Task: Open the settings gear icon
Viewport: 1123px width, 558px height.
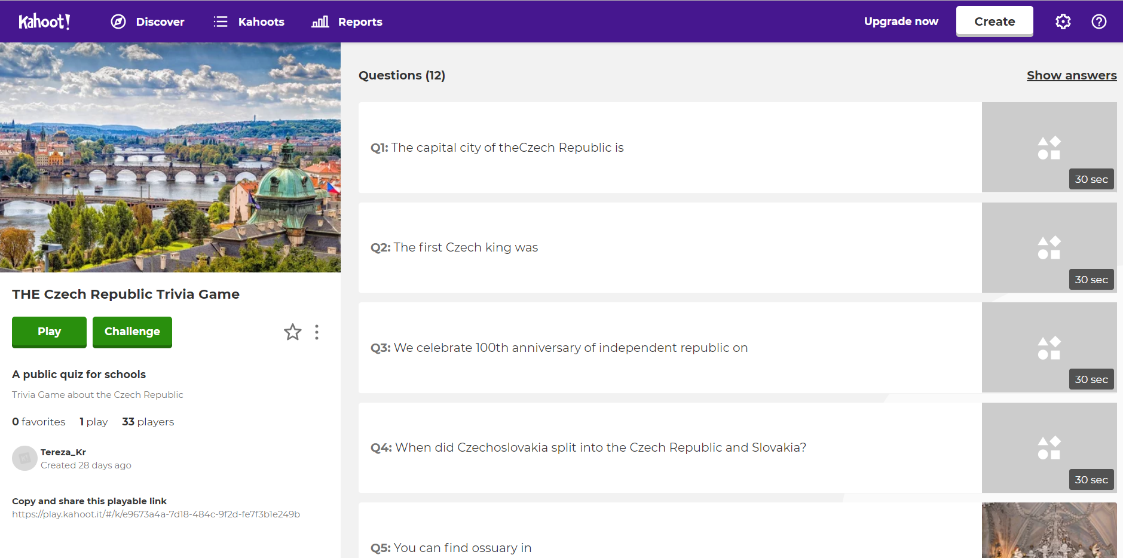Action: coord(1063,22)
